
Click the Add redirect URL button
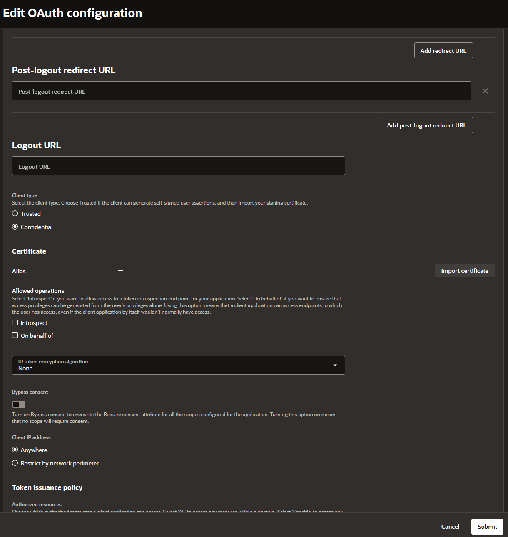click(x=443, y=51)
